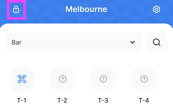Tap the question mark icon above T-4
Screen dimensions: 173x111
point(144,79)
